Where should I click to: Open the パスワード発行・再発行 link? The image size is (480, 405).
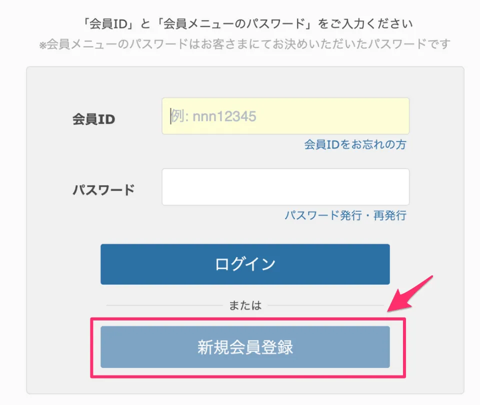click(345, 216)
